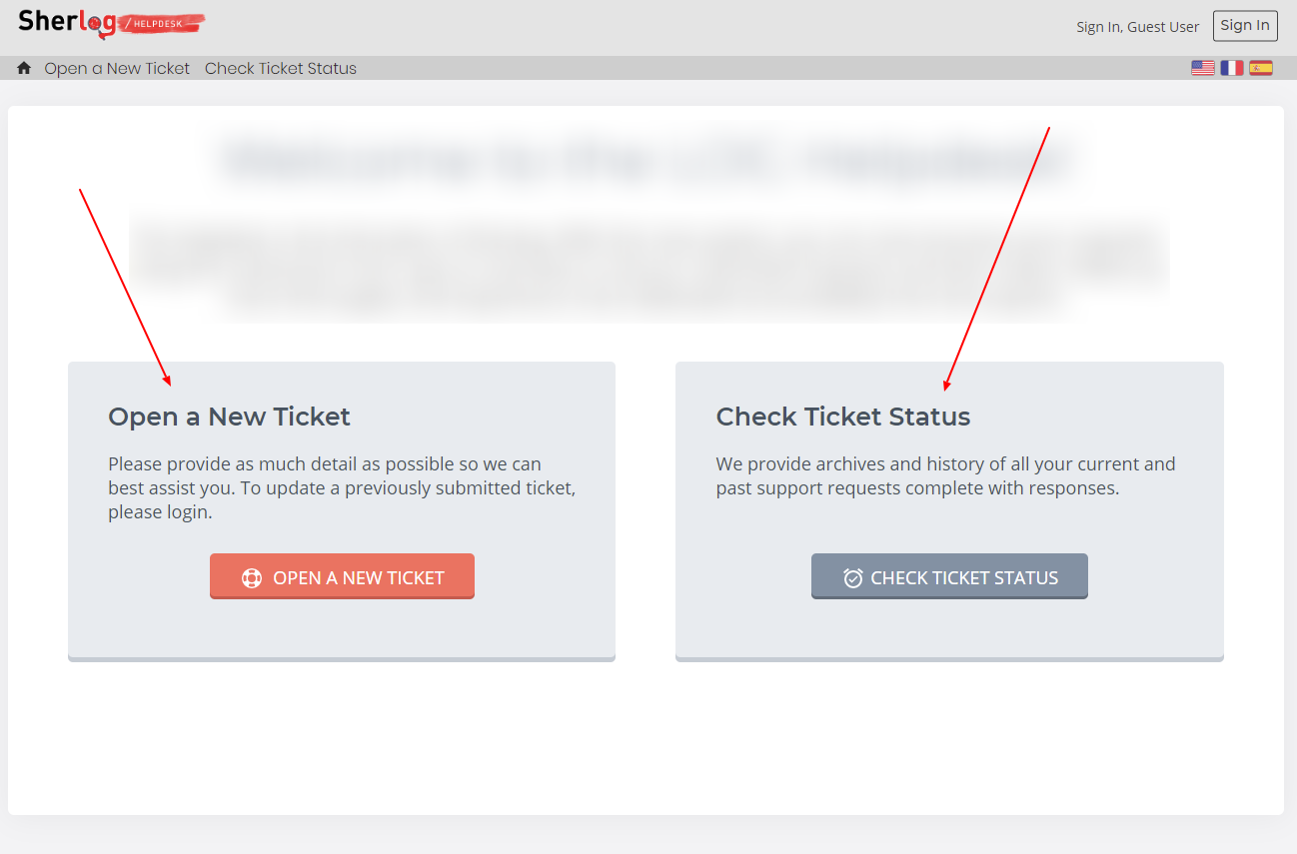Switch language using the US flag

click(1203, 68)
